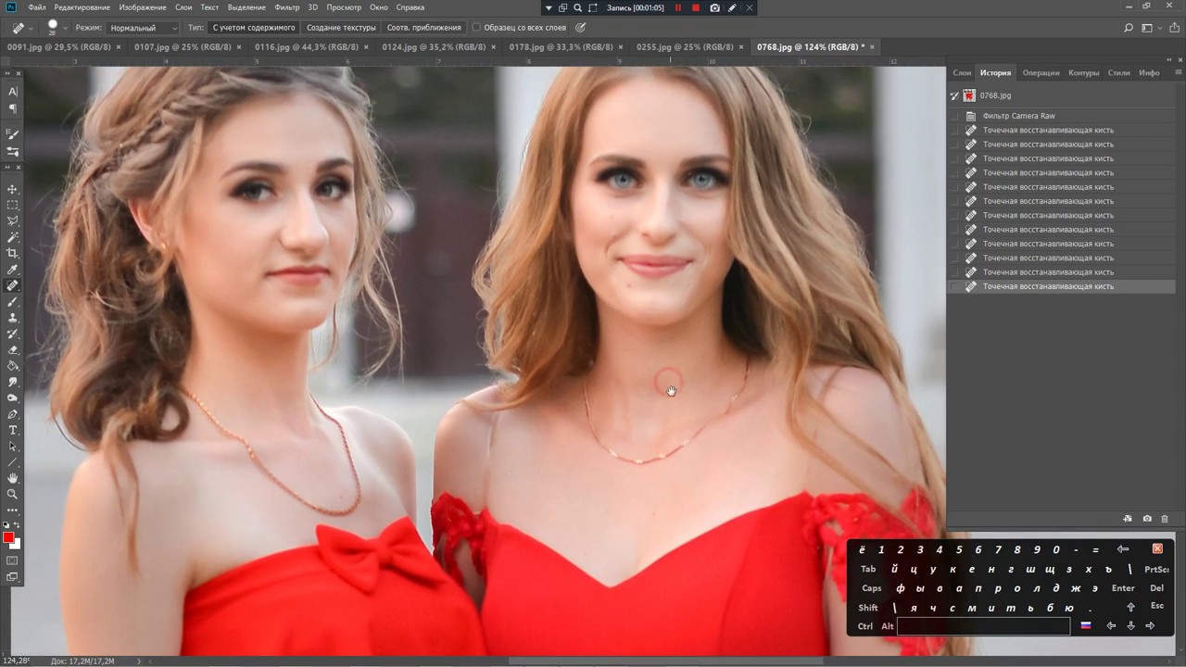Enable the 'Образец со всех слоев' checkbox
Viewport: 1186px width, 667px height.
(x=476, y=28)
